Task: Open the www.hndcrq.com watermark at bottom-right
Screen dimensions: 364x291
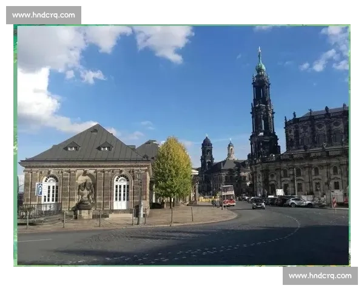Action: [320, 276]
